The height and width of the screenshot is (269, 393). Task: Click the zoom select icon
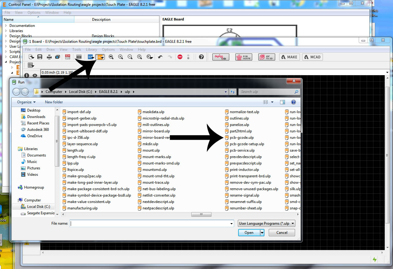click(x=150, y=57)
